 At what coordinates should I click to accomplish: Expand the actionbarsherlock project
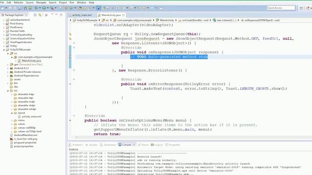(x=4, y=20)
